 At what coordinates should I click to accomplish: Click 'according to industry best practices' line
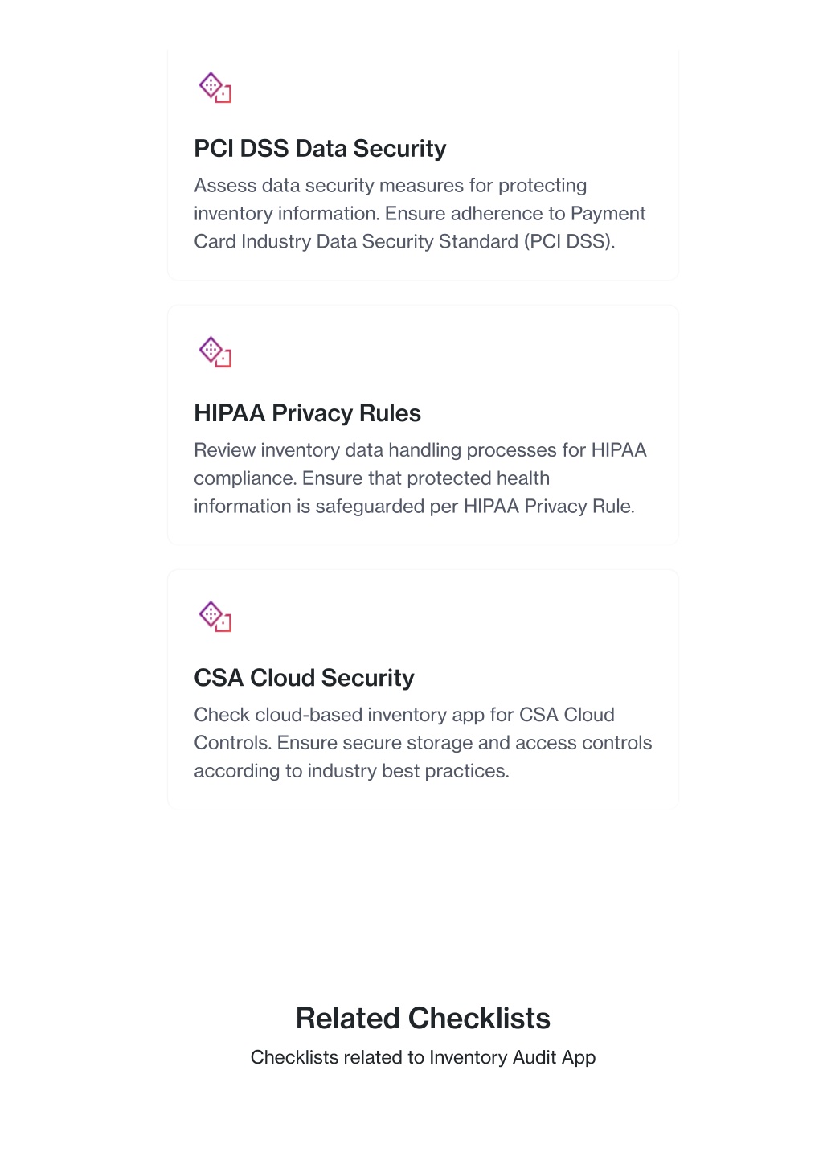[351, 771]
